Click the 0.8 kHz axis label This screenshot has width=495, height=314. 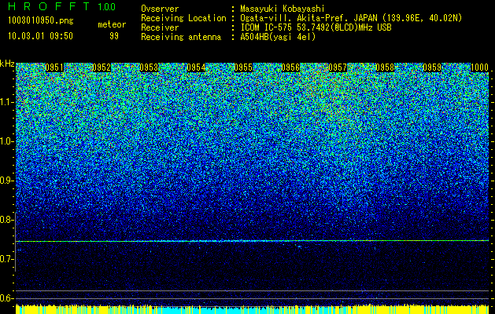pyautogui.click(x=6, y=220)
